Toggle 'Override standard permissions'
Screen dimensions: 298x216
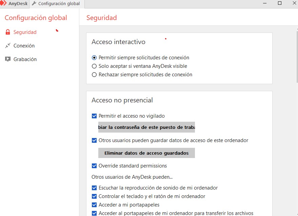pyautogui.click(x=94, y=166)
